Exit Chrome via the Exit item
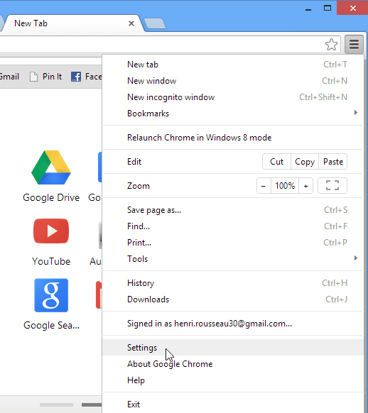 tap(233, 404)
